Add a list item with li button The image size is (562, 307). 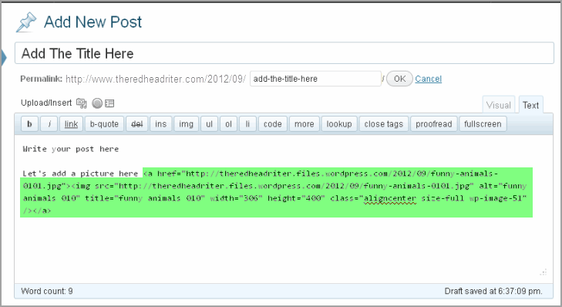click(247, 124)
